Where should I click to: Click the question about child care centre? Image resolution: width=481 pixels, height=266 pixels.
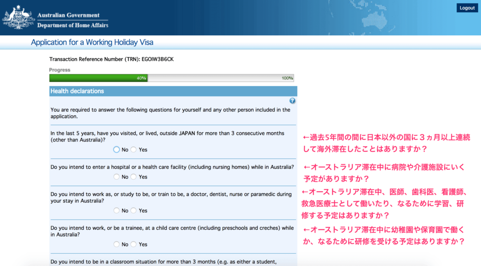(x=172, y=231)
